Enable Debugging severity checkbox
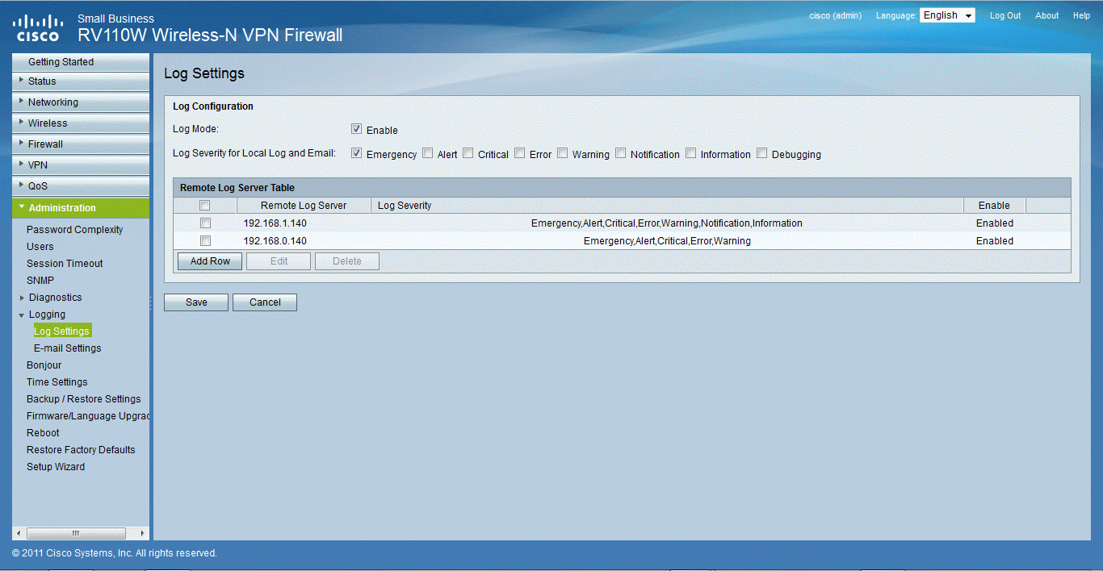1103x571 pixels. pos(761,153)
